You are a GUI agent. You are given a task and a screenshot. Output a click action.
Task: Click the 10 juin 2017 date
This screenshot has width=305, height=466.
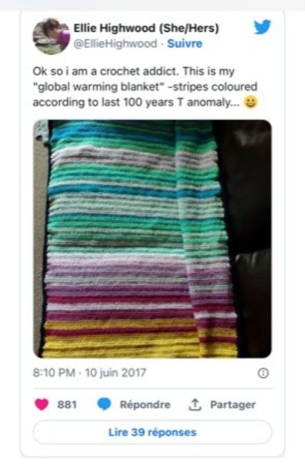pos(116,372)
